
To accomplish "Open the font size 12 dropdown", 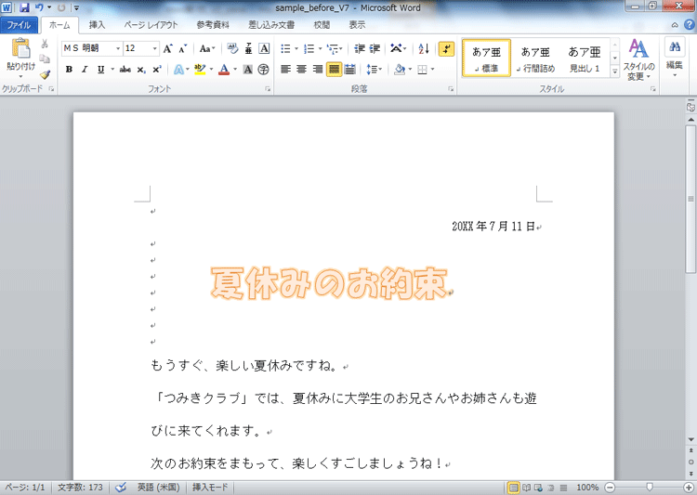I will click(154, 48).
